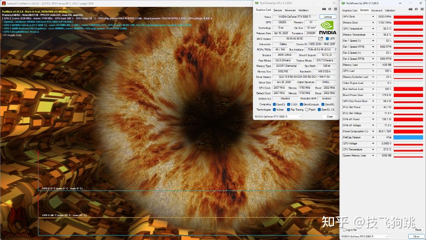
Task: Open GPU selector dropdown in Graphics Card window
Action: pyautogui.click(x=278, y=116)
